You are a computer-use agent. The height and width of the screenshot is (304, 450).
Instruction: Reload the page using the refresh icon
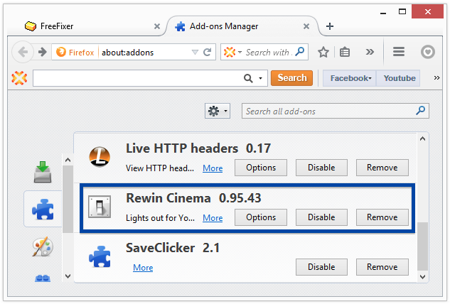[x=207, y=52]
